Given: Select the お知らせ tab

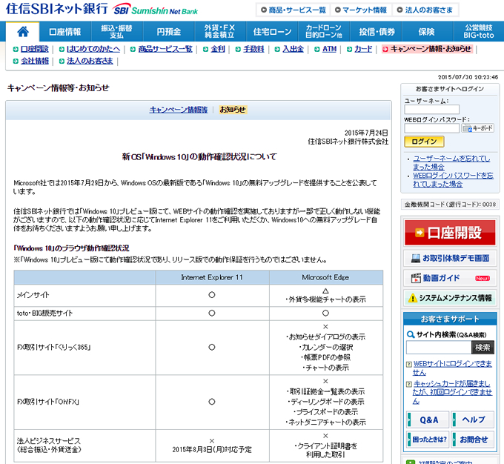Looking at the screenshot, I should [x=233, y=110].
